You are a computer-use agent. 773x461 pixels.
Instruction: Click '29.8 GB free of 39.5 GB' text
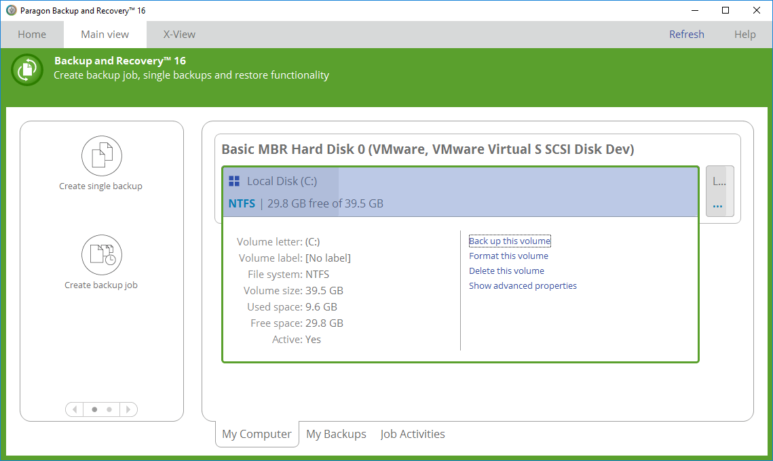pos(325,203)
